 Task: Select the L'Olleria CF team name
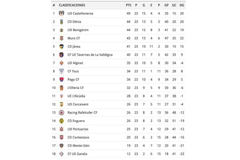pos(76,88)
